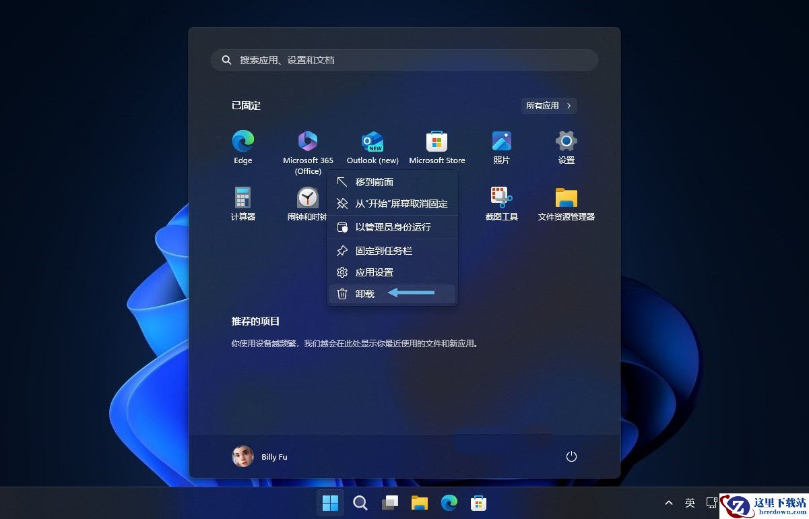Open Microsoft Store taskbar icon
The width and height of the screenshot is (809, 519).
point(479,503)
